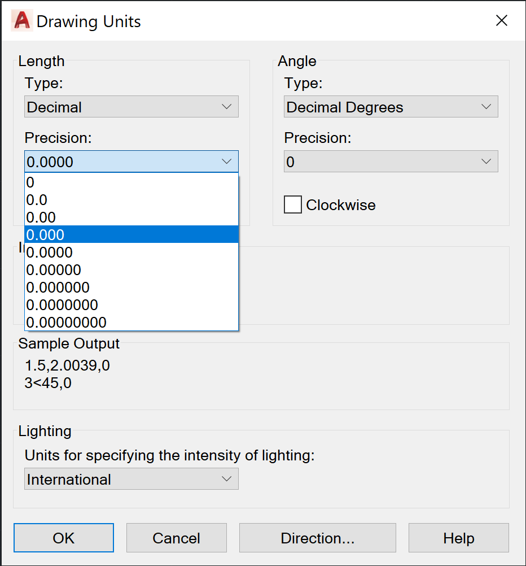Click sample output text 3<45,0

tap(48, 382)
